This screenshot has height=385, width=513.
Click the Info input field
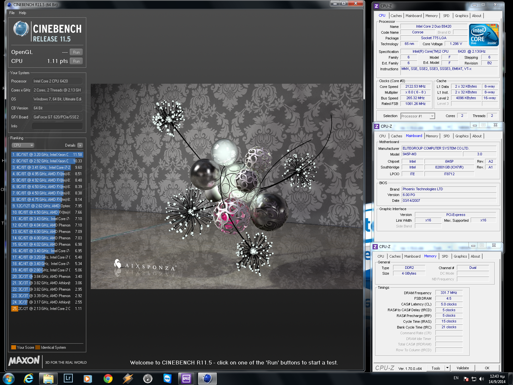[x=57, y=126]
